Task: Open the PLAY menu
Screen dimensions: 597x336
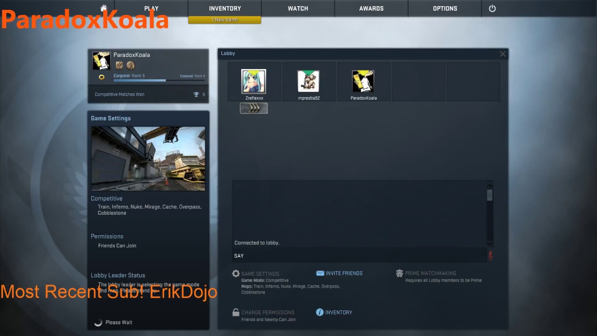Action: (x=151, y=8)
